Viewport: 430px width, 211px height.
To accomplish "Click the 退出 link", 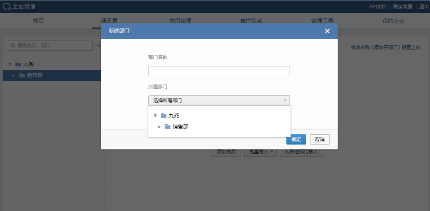I will tap(424, 7).
